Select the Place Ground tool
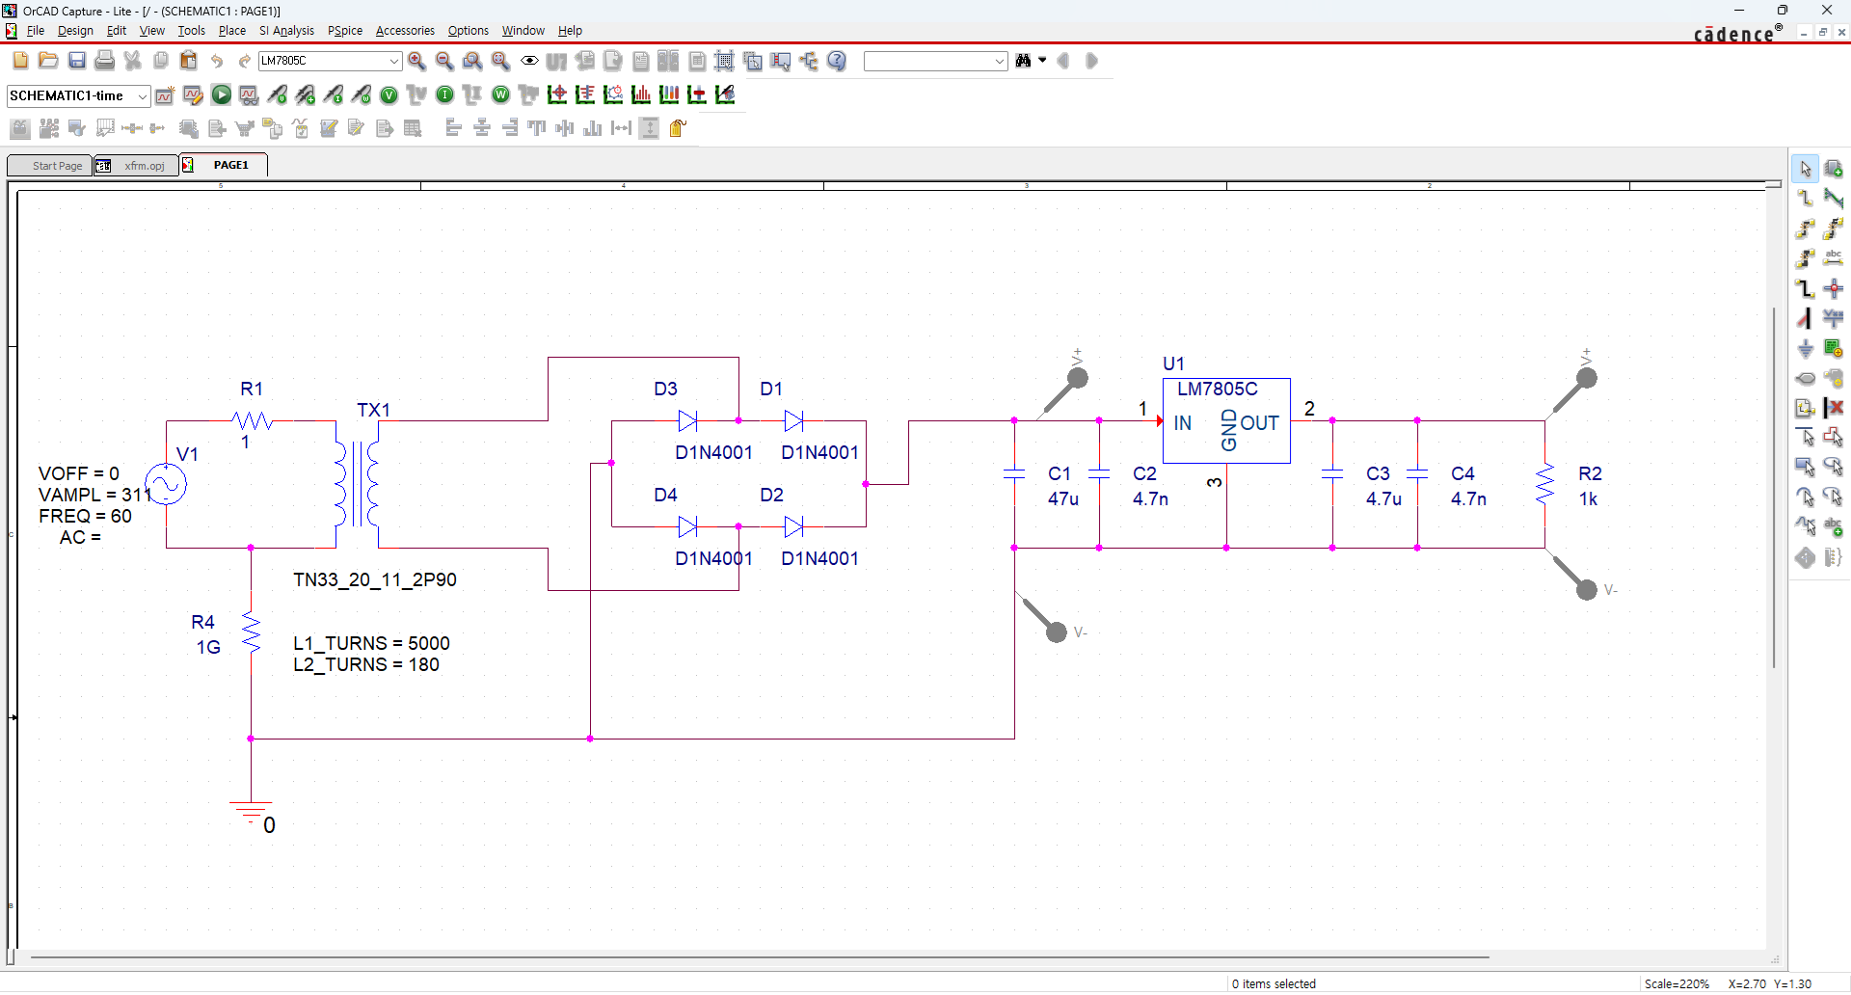The height and width of the screenshot is (995, 1851). pyautogui.click(x=1806, y=348)
